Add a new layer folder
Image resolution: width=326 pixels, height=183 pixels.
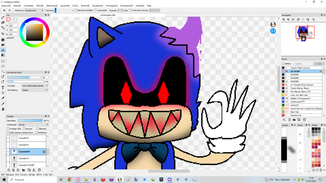click(24, 170)
